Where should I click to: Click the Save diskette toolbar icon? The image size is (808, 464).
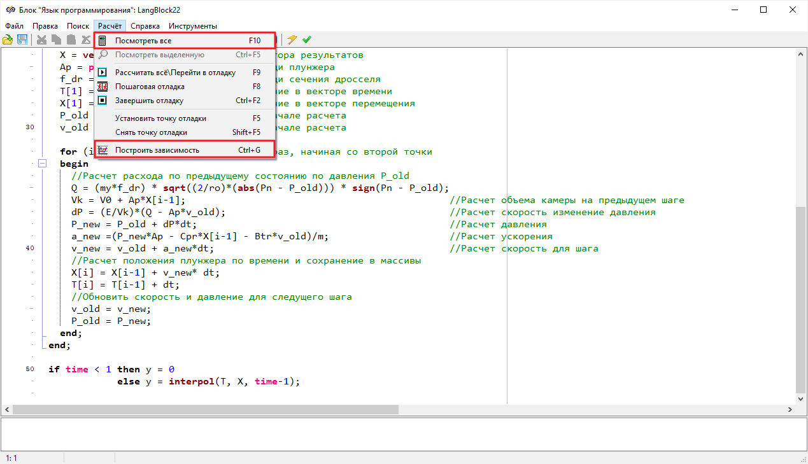pos(22,40)
